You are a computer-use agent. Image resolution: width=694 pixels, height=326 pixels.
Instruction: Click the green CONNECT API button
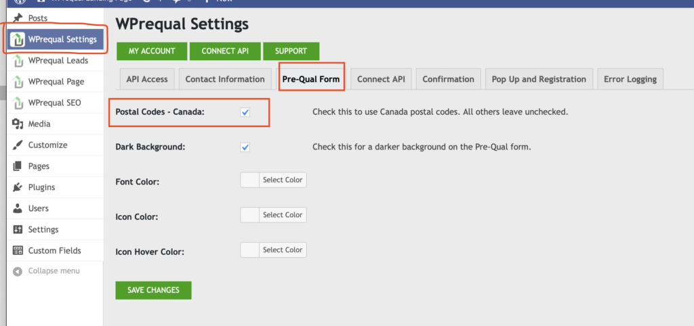pos(225,51)
